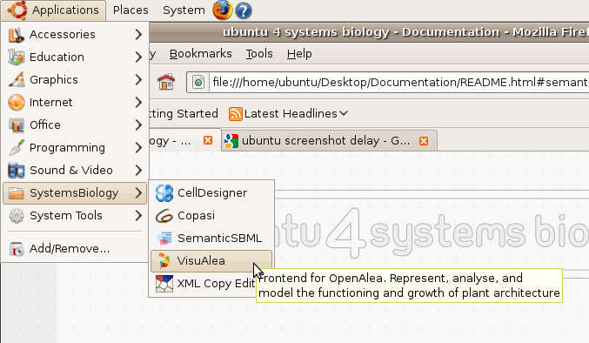The image size is (589, 343).
Task: Select the SystemsBiology menu label
Action: [x=74, y=193]
